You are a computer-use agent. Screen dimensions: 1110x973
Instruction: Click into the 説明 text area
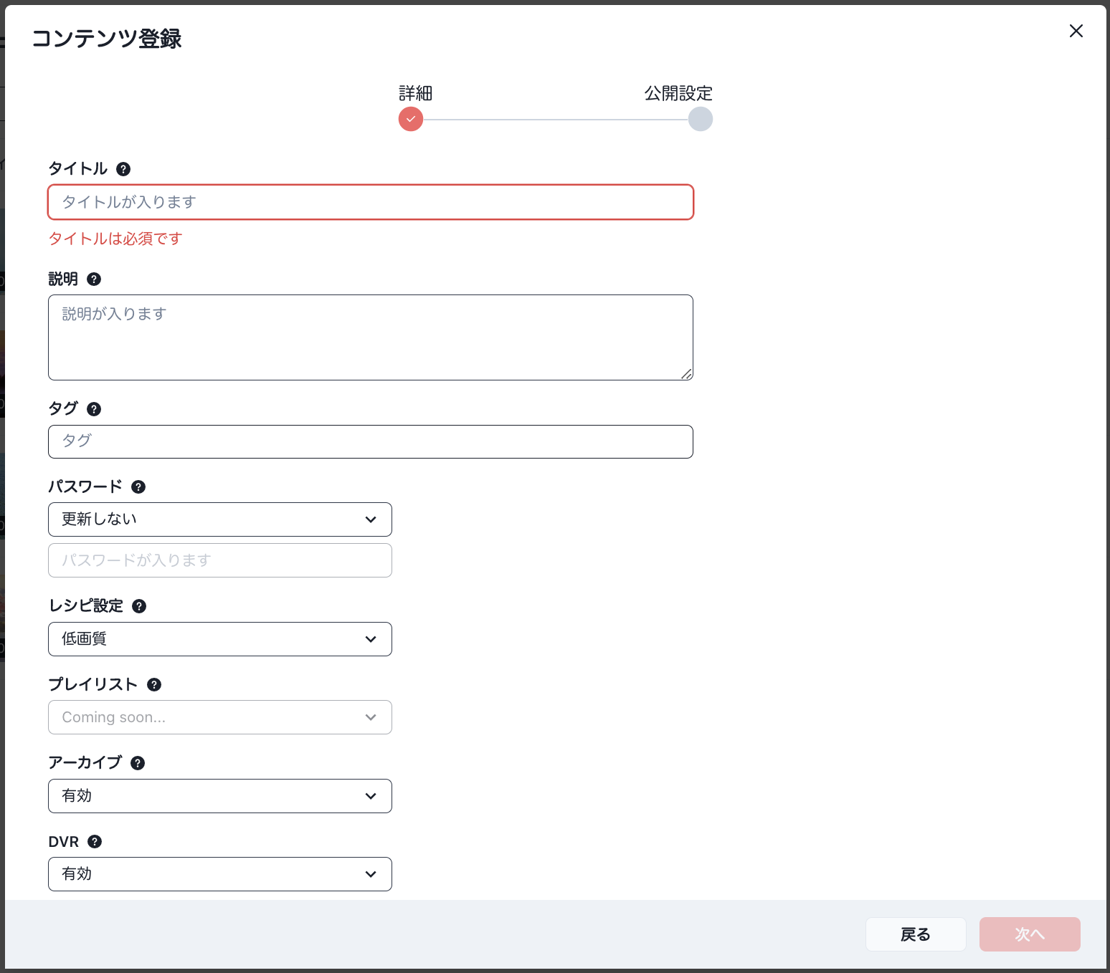370,337
